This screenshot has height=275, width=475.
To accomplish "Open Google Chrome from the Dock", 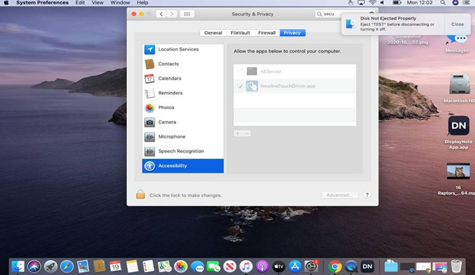I will (x=335, y=267).
